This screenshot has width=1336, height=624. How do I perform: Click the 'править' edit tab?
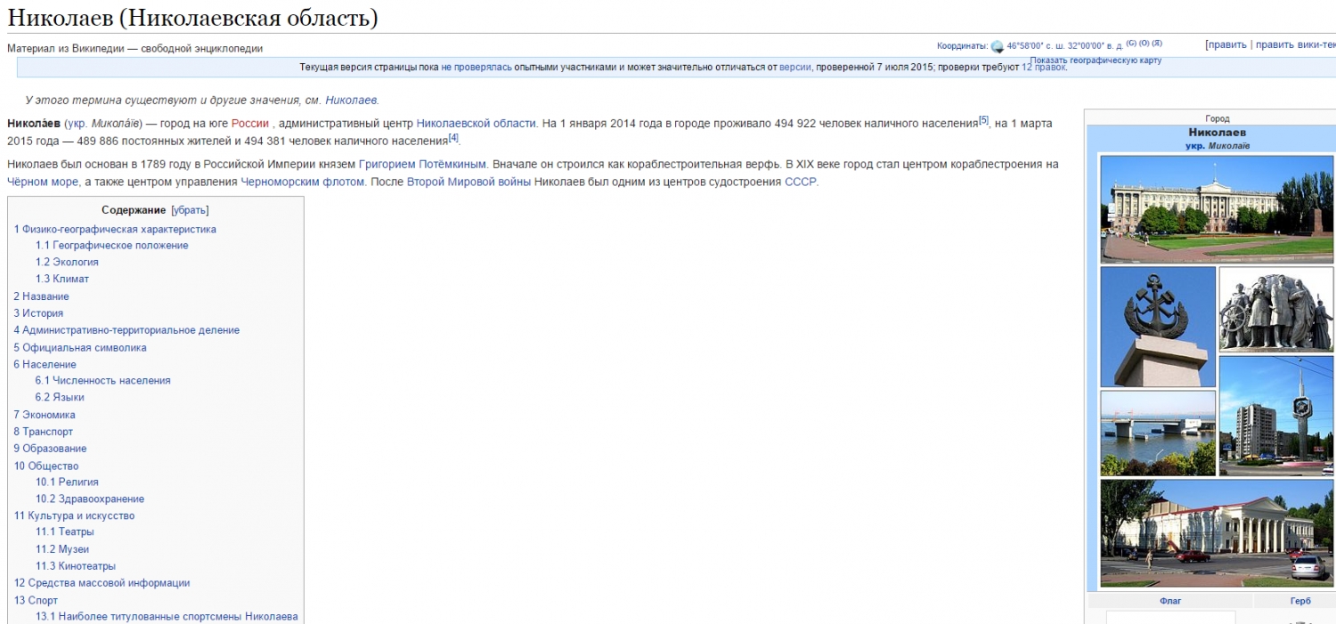(1226, 45)
